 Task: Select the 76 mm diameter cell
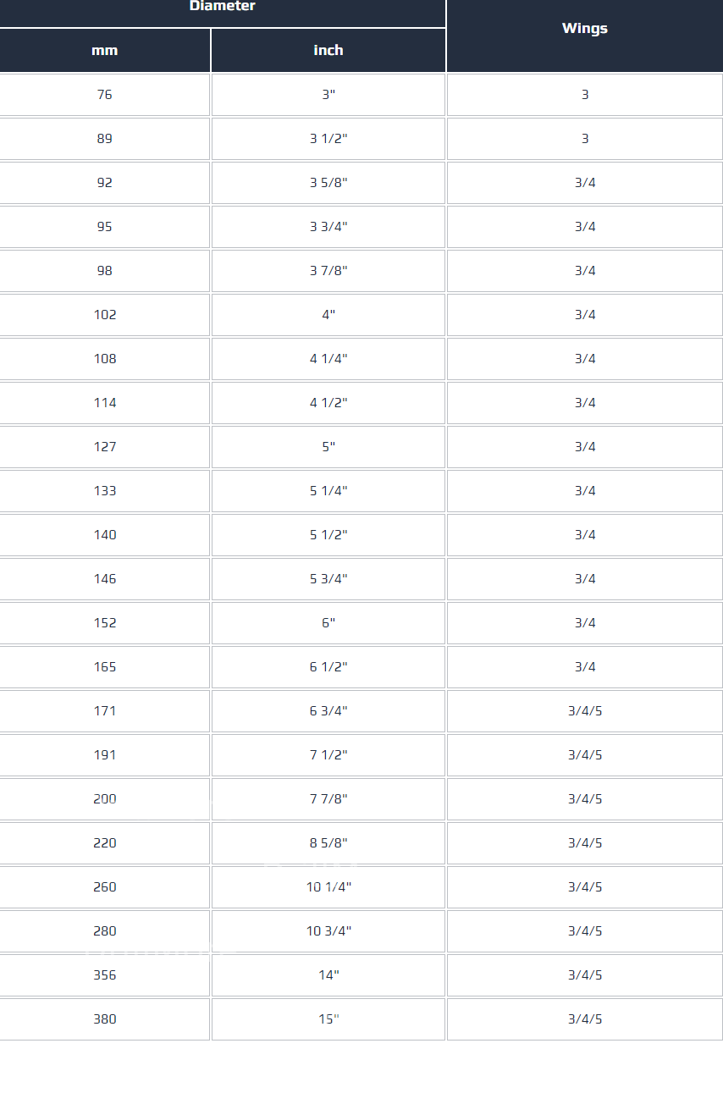(104, 95)
